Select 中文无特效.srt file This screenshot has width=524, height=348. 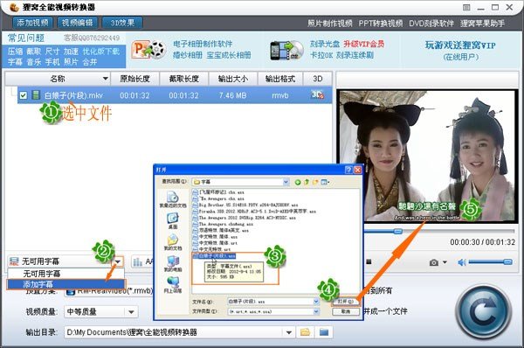pyautogui.click(x=212, y=249)
